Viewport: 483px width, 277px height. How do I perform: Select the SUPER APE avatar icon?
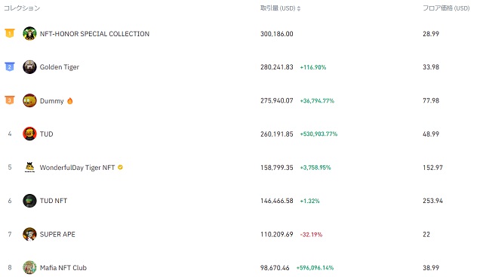29,234
